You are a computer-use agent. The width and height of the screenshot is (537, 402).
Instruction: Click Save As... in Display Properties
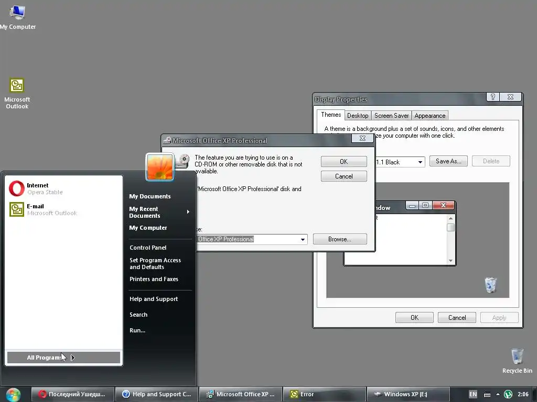click(x=448, y=161)
